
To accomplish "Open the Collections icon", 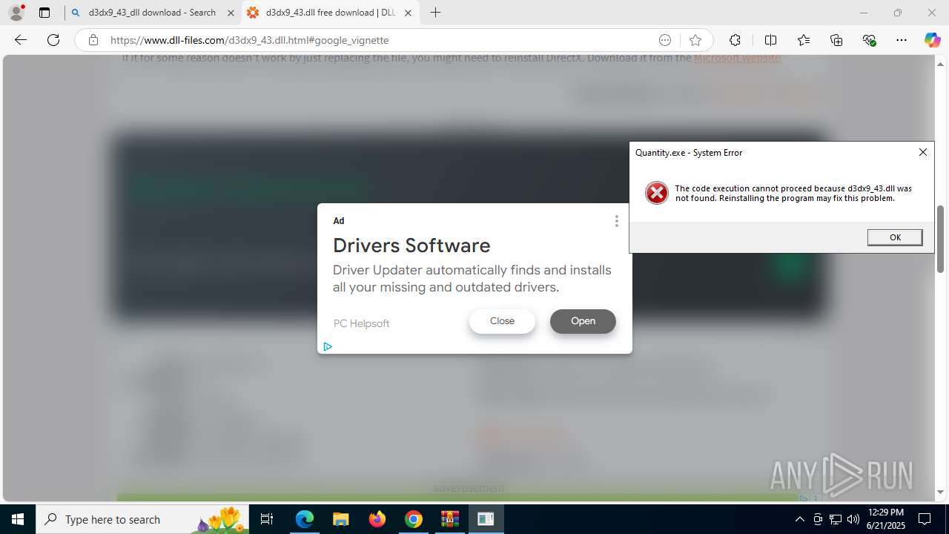I will tap(836, 40).
